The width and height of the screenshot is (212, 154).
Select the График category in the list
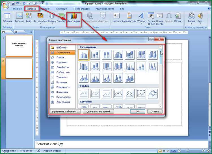pyautogui.click(x=63, y=58)
